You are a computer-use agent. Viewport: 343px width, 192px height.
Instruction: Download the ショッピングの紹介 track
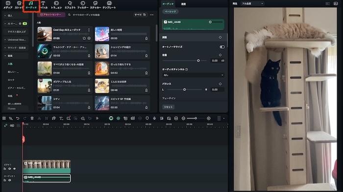point(147,55)
